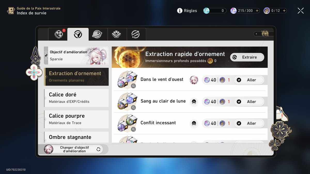Image resolution: width=310 pixels, height=174 pixels.
Task: Click black emblem icon on Conflit incessant row
Action: click(x=194, y=123)
